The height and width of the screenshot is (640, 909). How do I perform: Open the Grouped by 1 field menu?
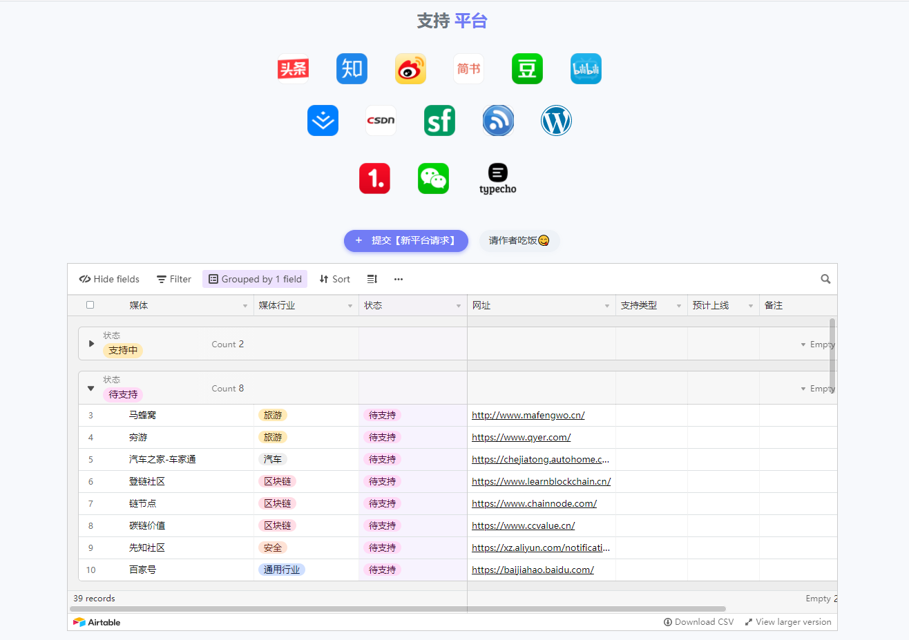255,279
